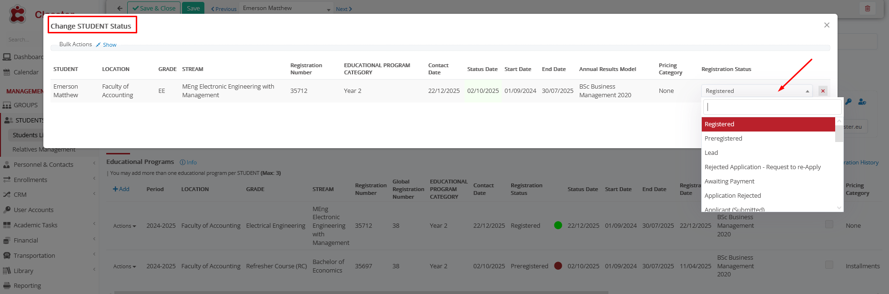Open Calendar from the sidebar
Viewport: 889px width, 294px height.
(26, 72)
